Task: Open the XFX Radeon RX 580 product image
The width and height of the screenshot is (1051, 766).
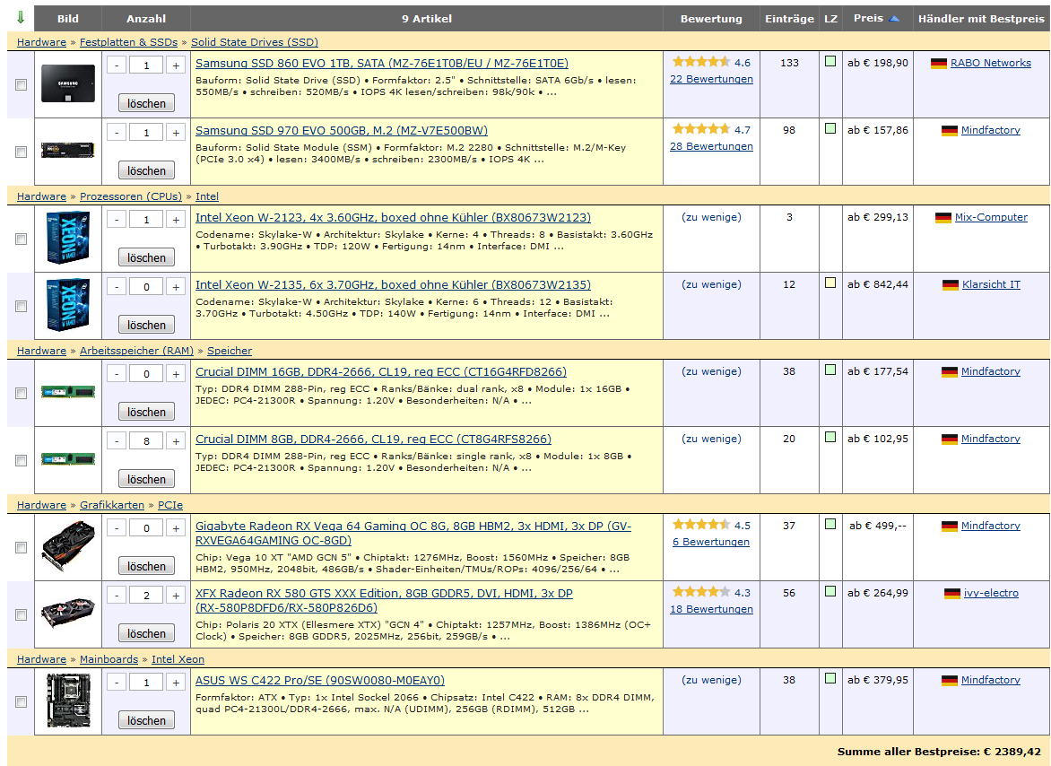Action: 67,614
